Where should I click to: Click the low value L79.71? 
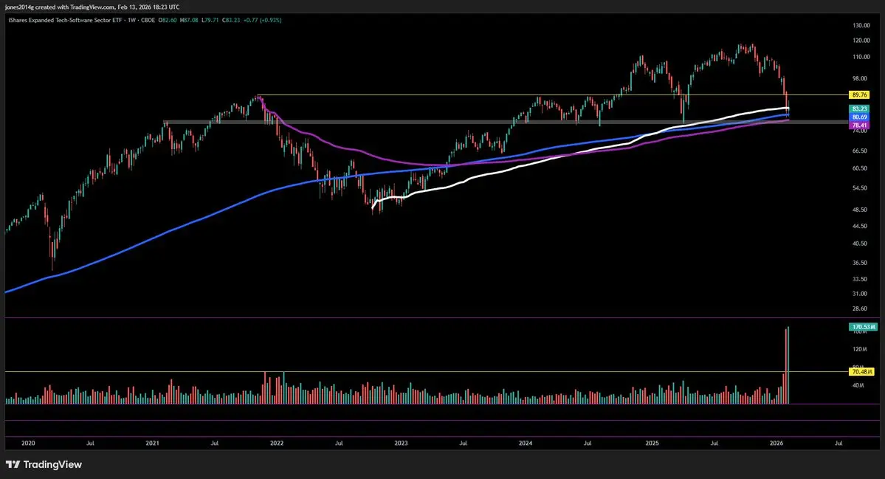tap(210, 20)
